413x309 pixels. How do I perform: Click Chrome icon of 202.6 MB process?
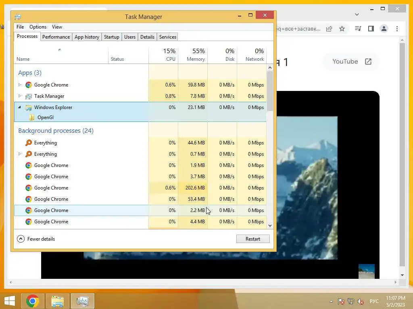pos(29,188)
